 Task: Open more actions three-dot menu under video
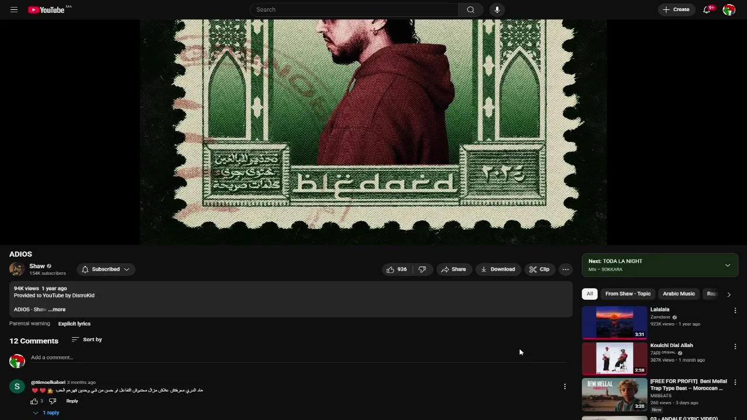click(566, 269)
